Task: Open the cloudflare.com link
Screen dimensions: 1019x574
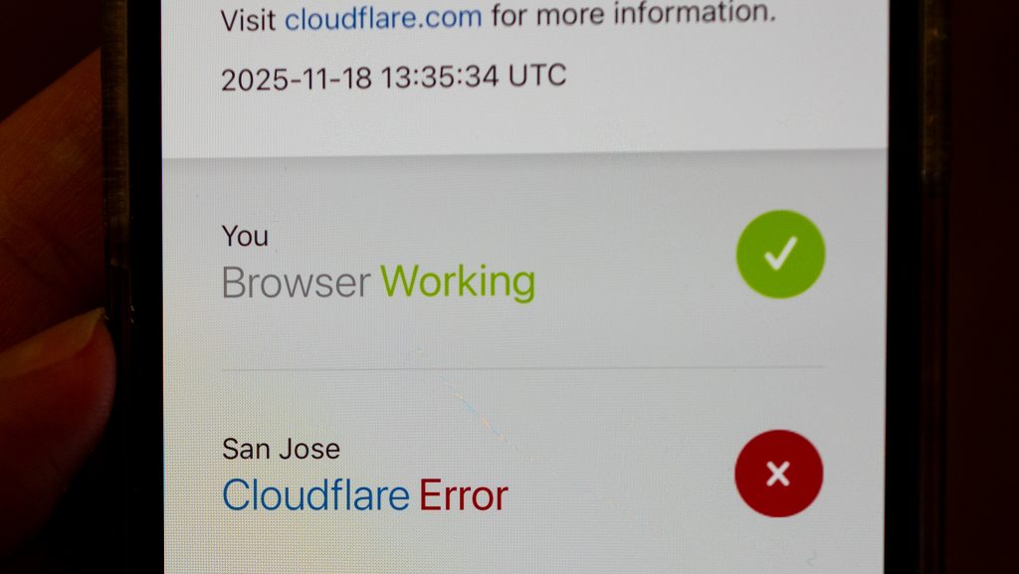Action: click(383, 18)
